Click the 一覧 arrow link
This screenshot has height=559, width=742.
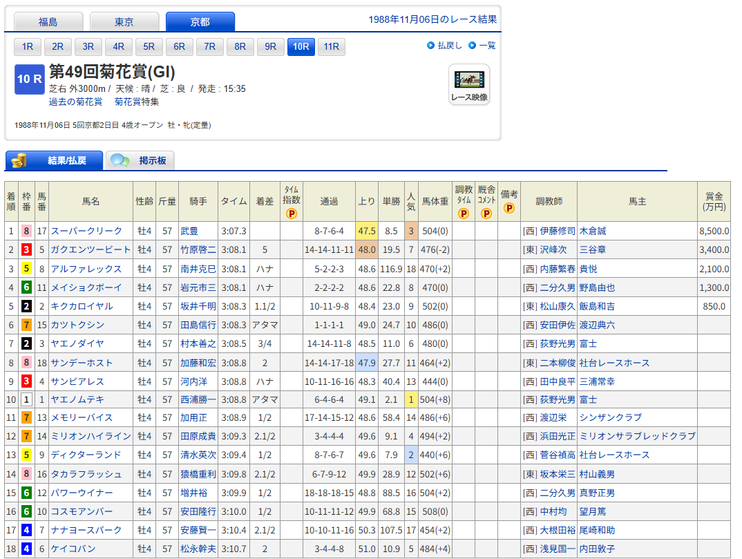482,46
